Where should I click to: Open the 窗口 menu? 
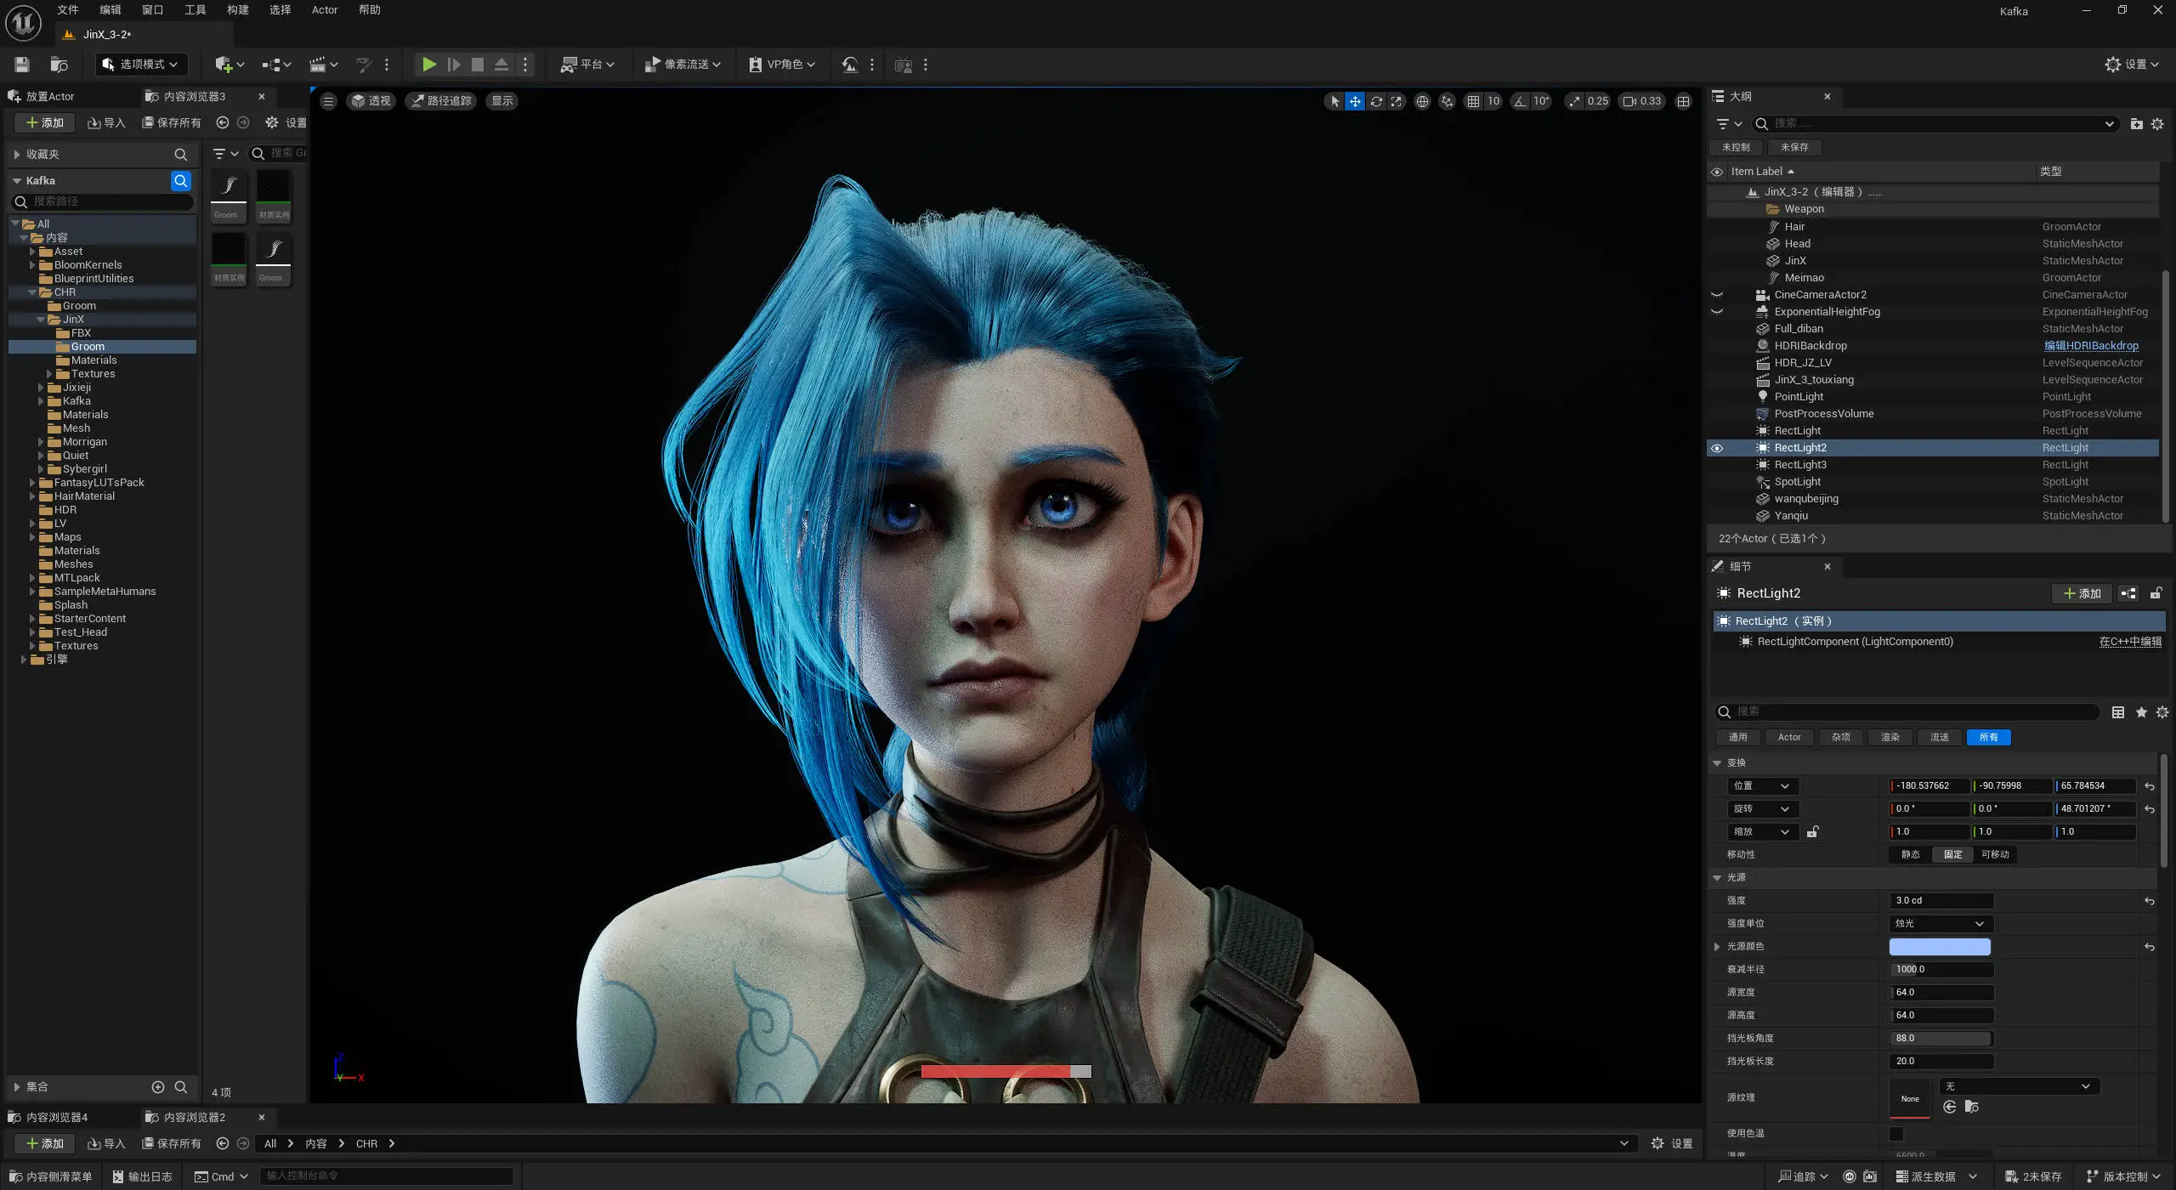tap(153, 10)
